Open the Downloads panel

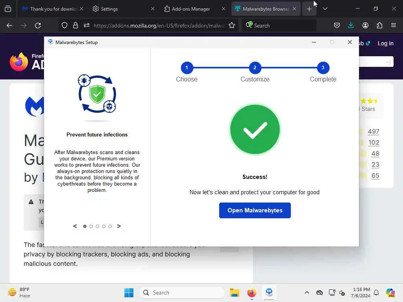pos(351,26)
